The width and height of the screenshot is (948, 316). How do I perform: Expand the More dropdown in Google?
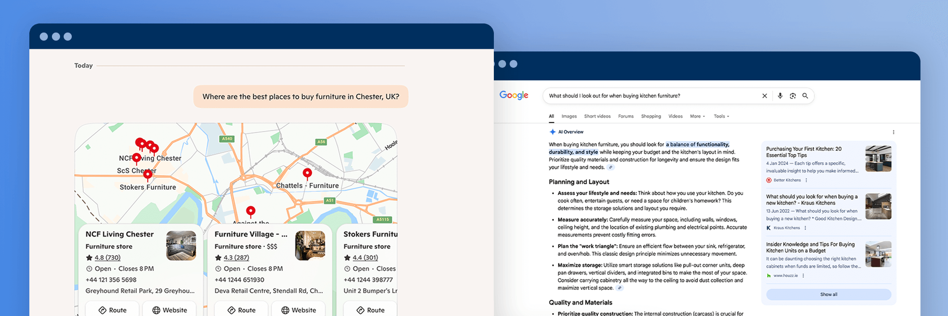click(x=697, y=116)
